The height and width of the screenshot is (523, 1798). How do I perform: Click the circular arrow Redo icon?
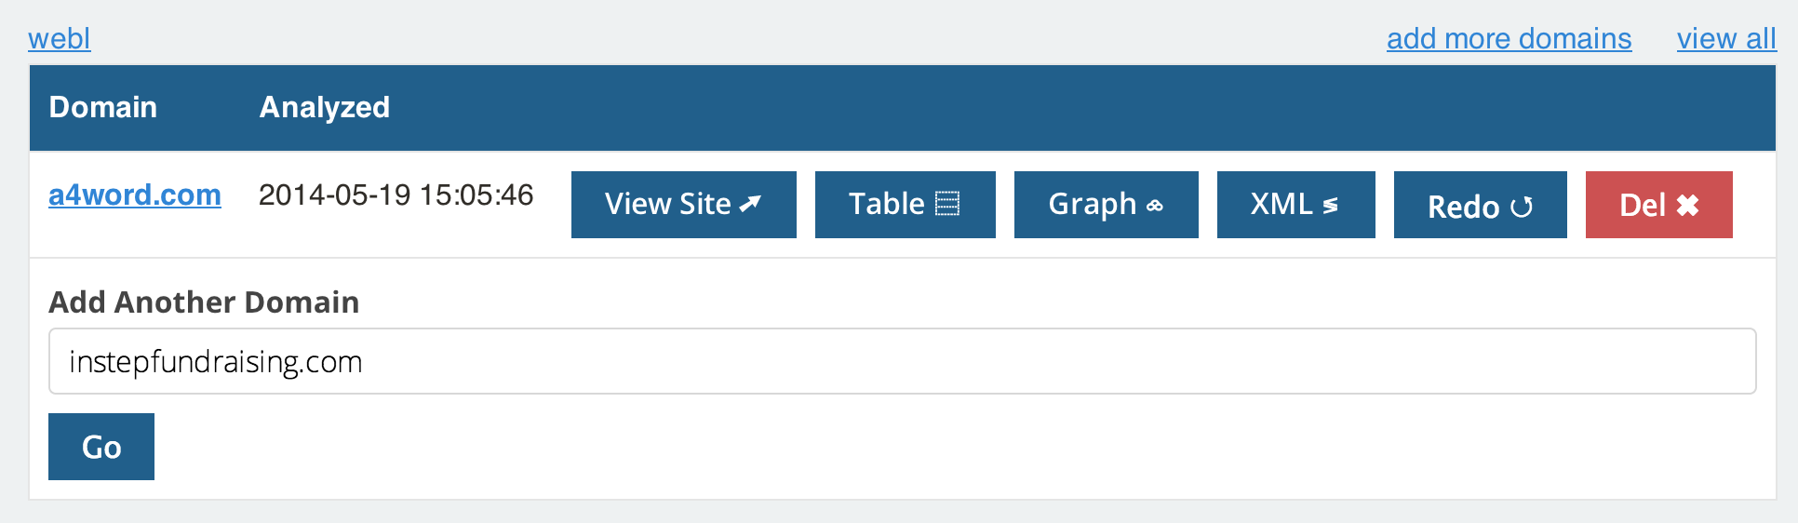1522,207
